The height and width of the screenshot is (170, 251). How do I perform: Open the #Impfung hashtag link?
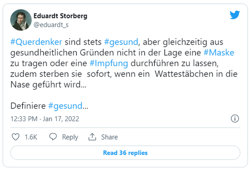pyautogui.click(x=109, y=63)
